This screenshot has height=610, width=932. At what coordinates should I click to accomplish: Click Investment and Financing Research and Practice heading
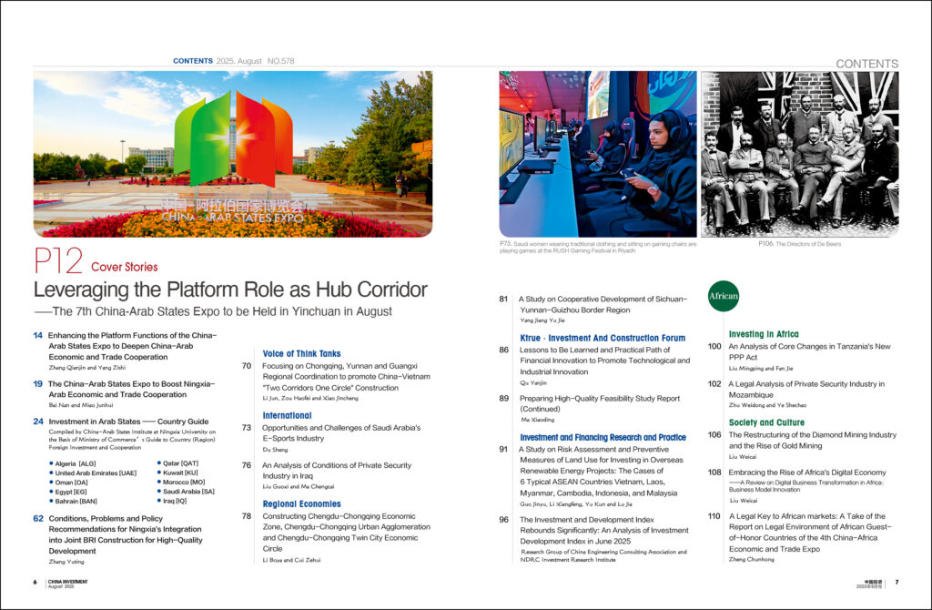coord(603,438)
